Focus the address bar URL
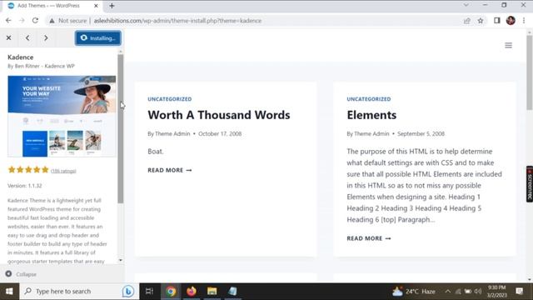Screen dimensions: 533x300 point(177,21)
